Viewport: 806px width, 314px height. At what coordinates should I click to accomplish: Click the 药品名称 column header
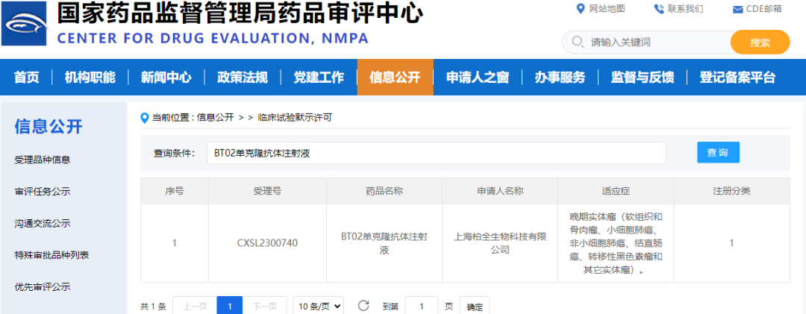click(x=384, y=191)
